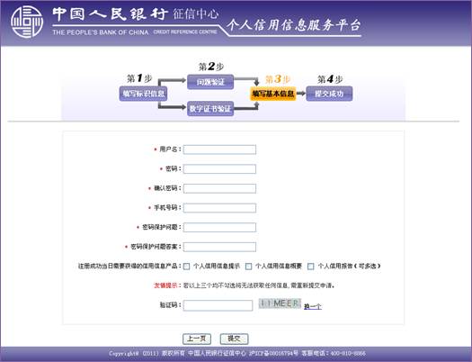Click the 填写标识信息 step box
This screenshot has height=362, width=472.
[143, 94]
